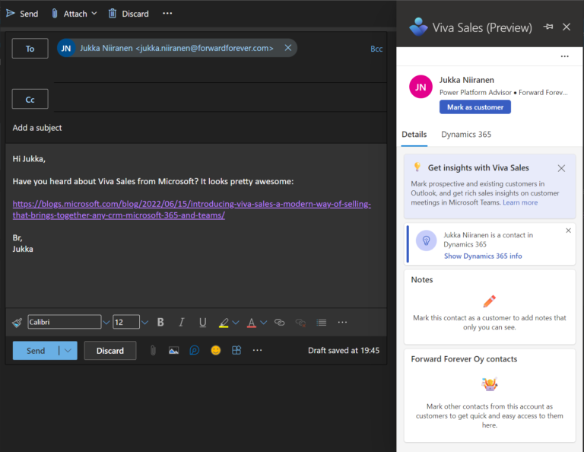The height and width of the screenshot is (452, 584).
Task: Switch to the Dynamics 365 tab
Action: (x=466, y=135)
